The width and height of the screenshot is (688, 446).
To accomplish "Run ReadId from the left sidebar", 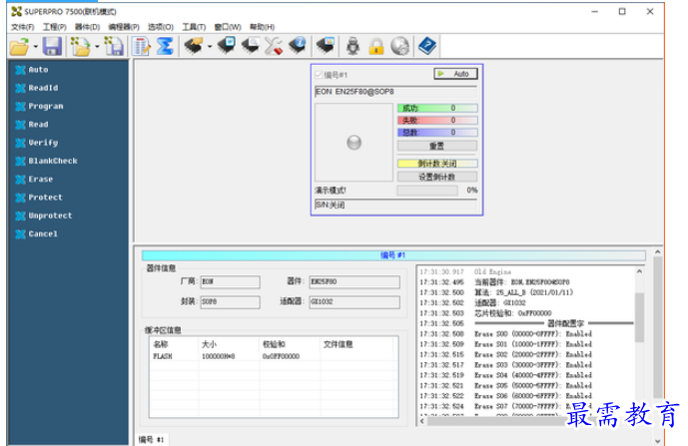I will tap(43, 88).
